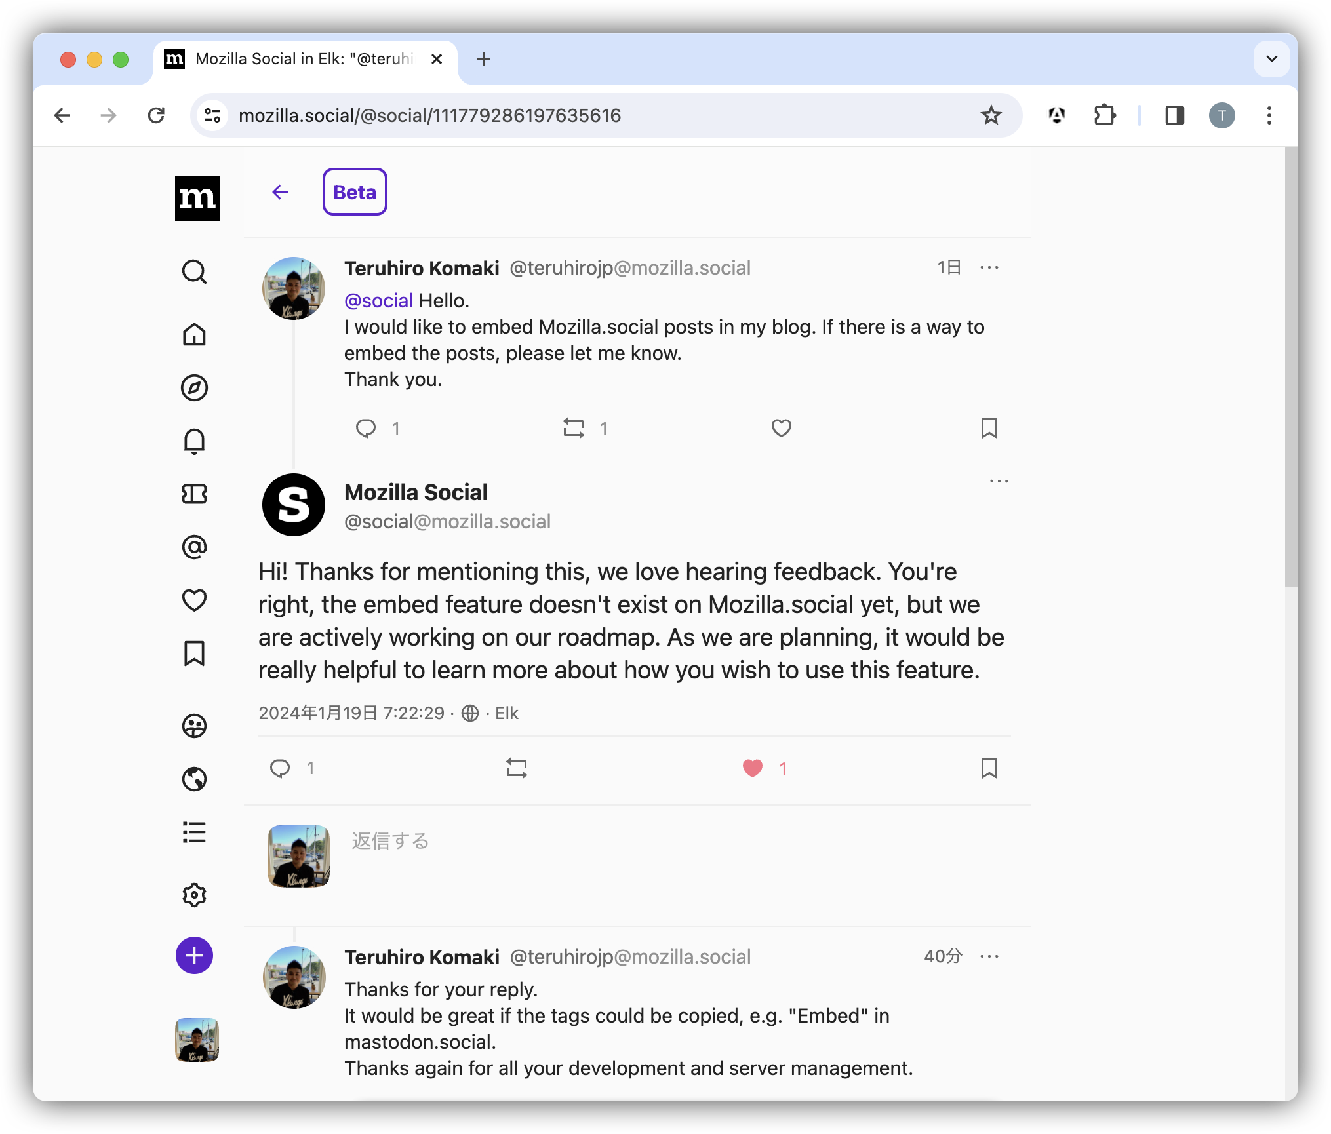Open Chrome's three-dot menu
This screenshot has width=1331, height=1134.
click(x=1269, y=115)
